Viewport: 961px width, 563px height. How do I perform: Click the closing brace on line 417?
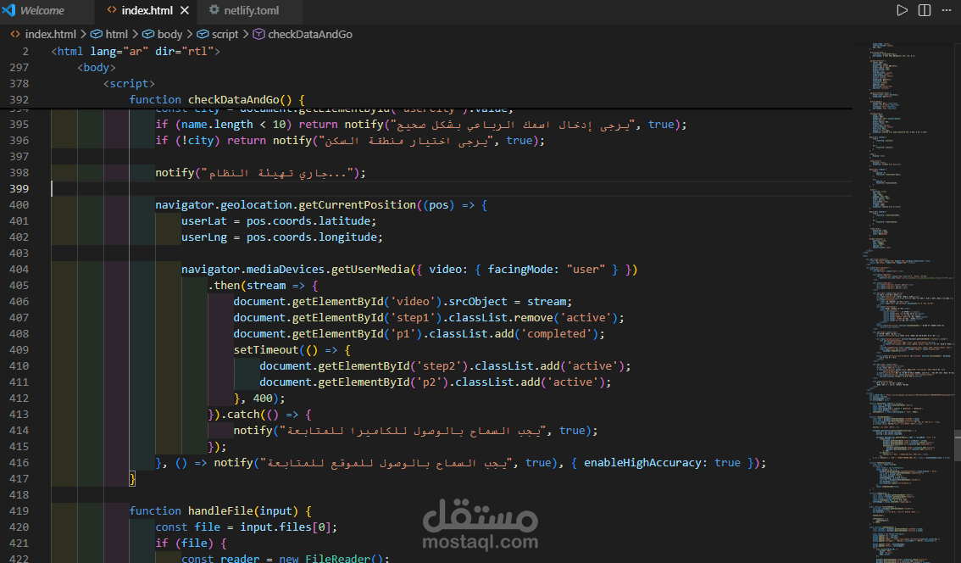click(x=131, y=479)
